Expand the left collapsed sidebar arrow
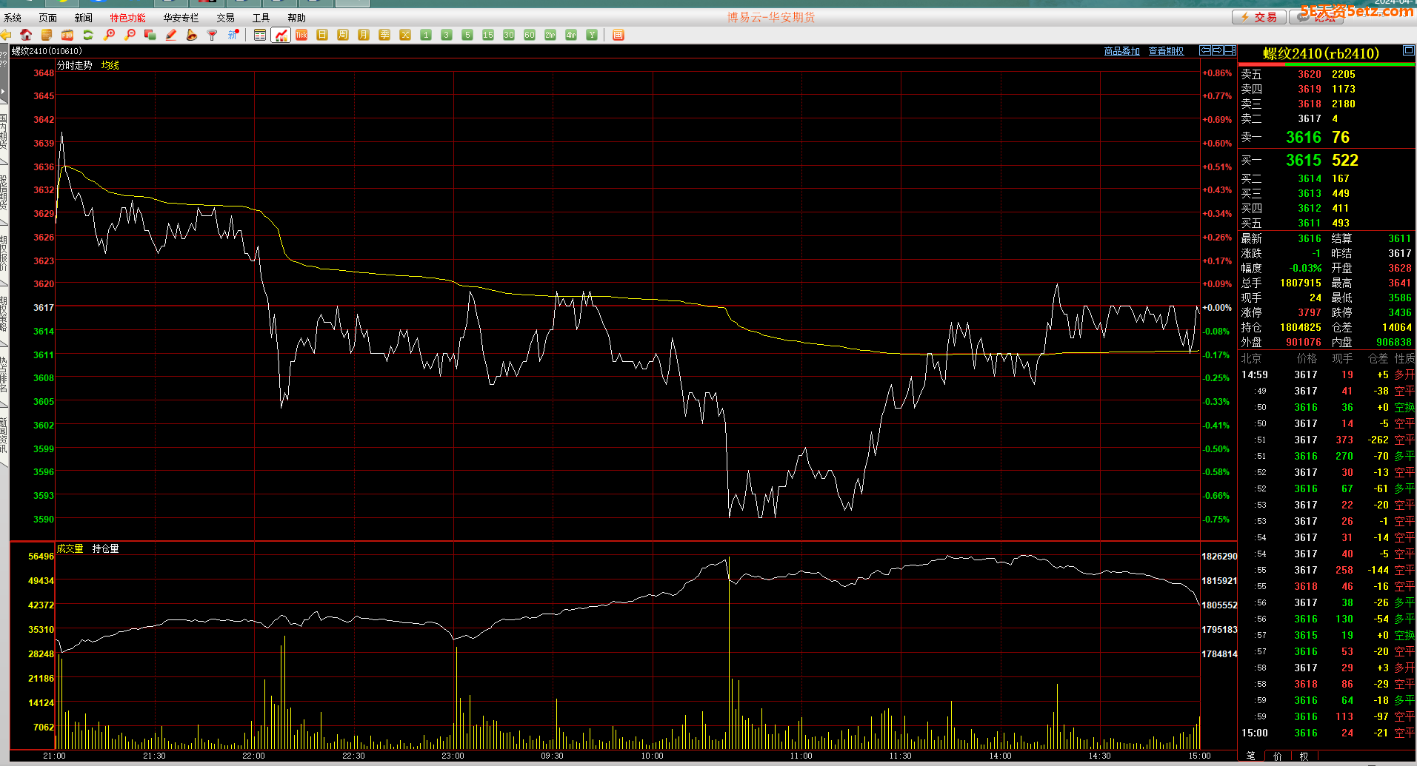This screenshot has height=766, width=1417. coord(3,92)
